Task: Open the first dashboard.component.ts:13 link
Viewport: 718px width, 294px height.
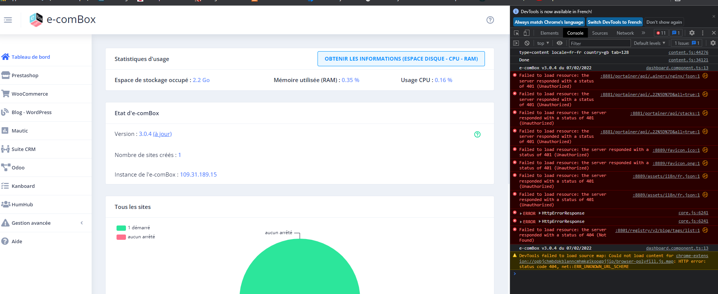Action: click(677, 68)
